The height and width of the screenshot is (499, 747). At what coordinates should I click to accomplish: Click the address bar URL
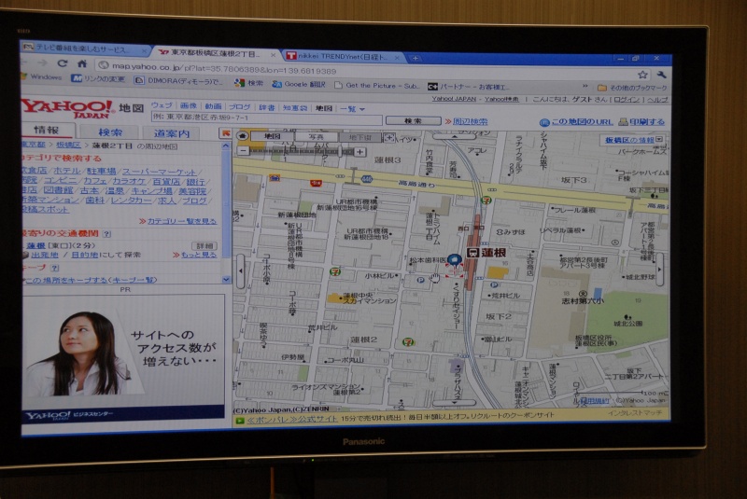point(224,70)
